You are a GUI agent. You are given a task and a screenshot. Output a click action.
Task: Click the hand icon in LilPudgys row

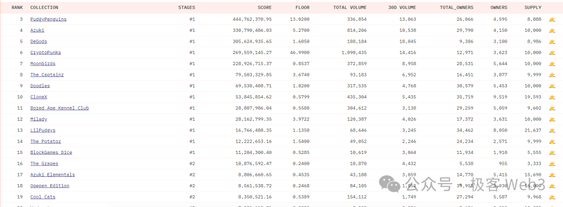pos(552,131)
